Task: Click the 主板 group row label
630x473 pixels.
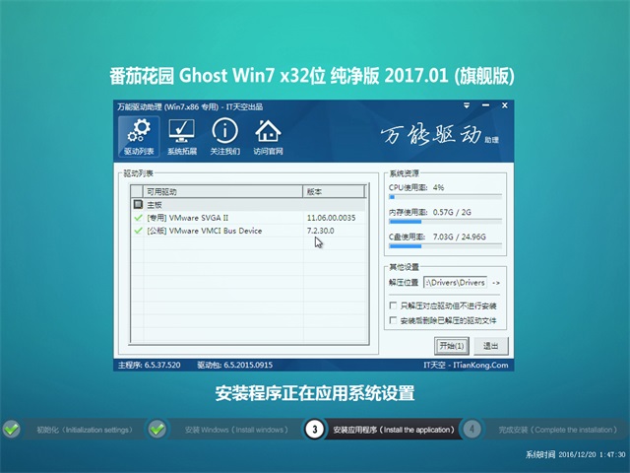Action: pyautogui.click(x=155, y=205)
